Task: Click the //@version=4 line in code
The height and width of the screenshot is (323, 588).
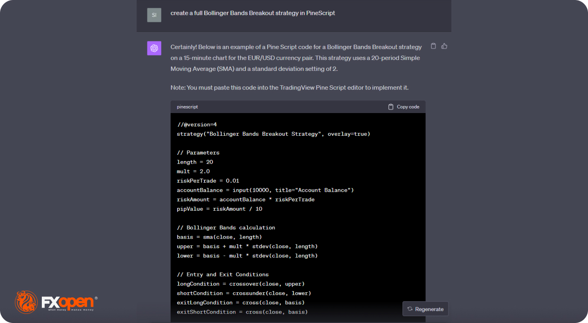Action: 197,125
